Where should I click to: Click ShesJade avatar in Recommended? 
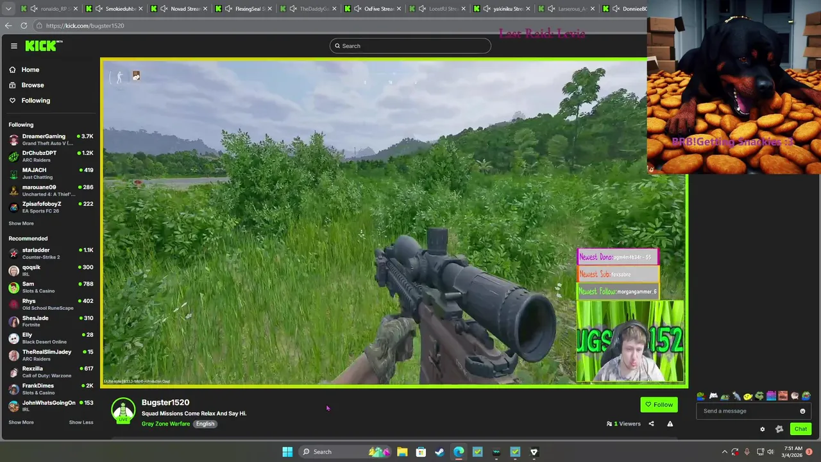(x=13, y=321)
